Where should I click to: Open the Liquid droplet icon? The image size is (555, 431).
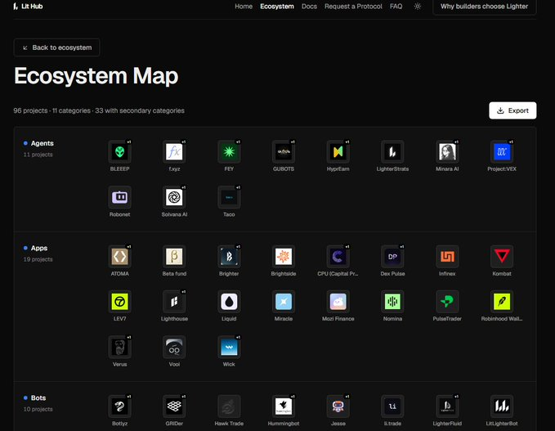tap(229, 302)
